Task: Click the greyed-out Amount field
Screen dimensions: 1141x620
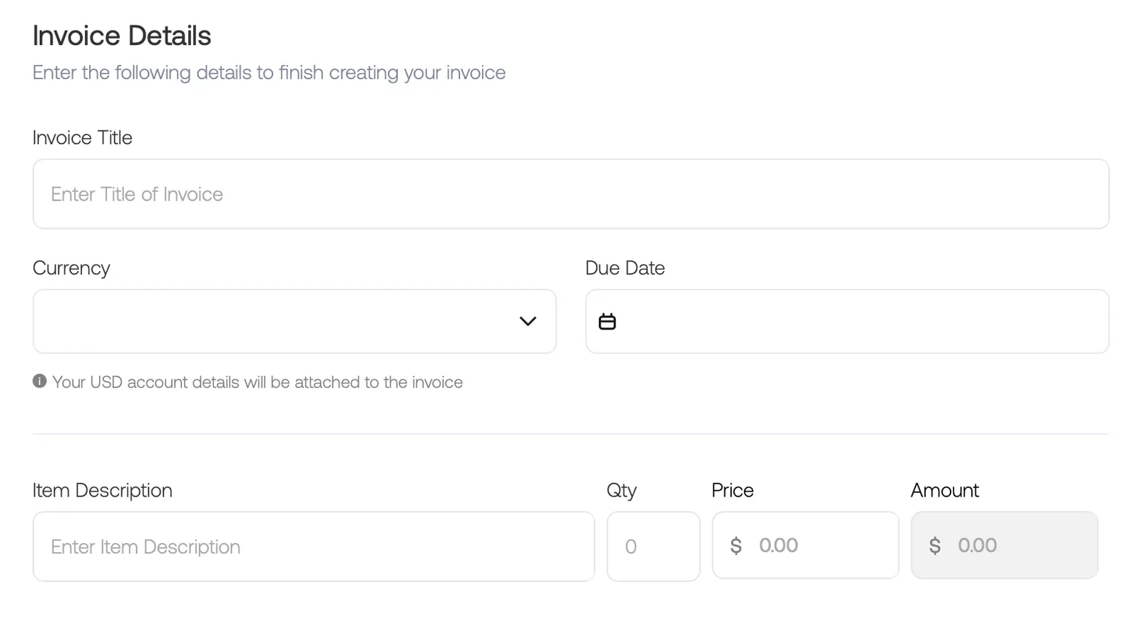Action: (x=1004, y=545)
